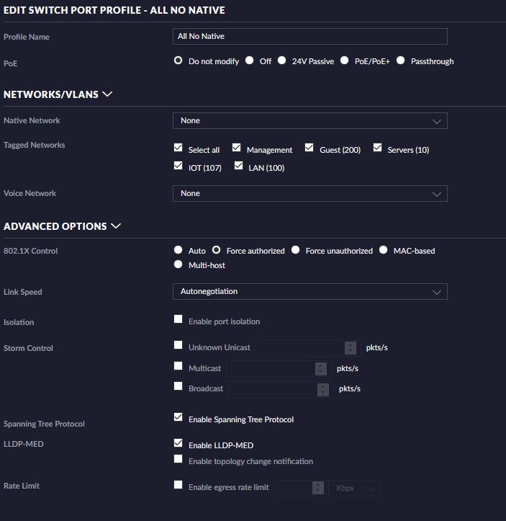Screen dimensions: 506x521
Task: Enable Multicast storm control
Action: click(x=179, y=366)
